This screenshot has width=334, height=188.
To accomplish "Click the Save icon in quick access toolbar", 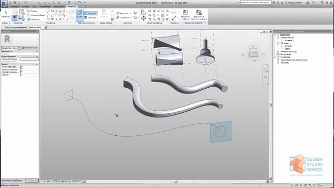I will (x=15, y=3).
